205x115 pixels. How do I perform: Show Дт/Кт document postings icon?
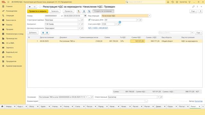(79, 11)
